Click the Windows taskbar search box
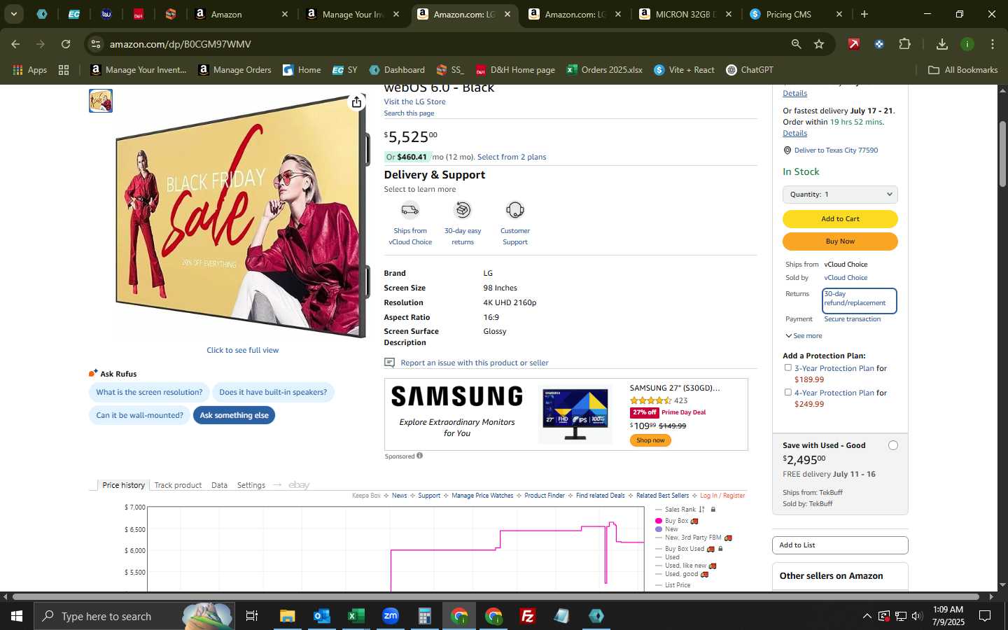Viewport: 1008px width, 630px height. click(x=133, y=616)
